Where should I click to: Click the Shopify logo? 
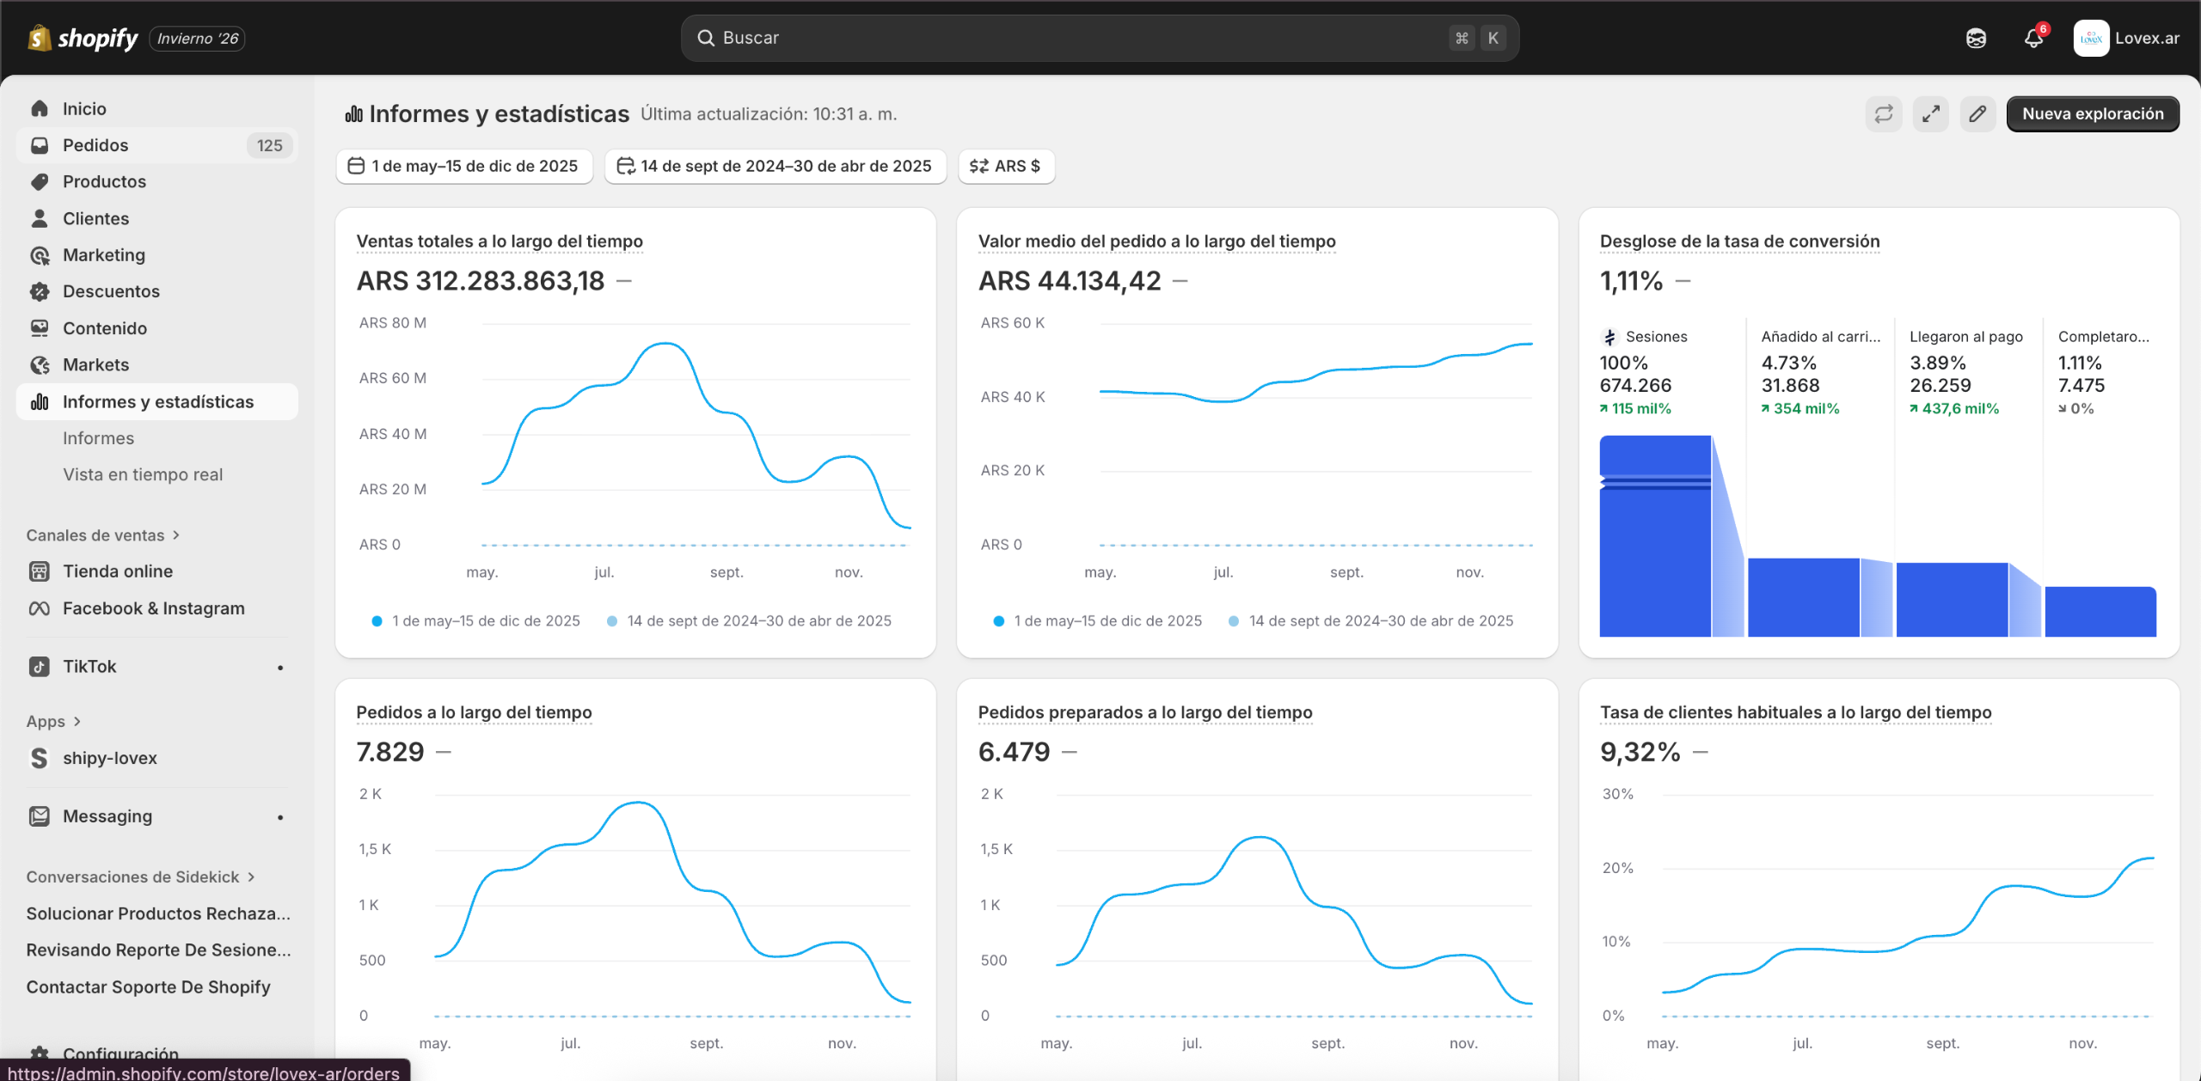tap(84, 39)
